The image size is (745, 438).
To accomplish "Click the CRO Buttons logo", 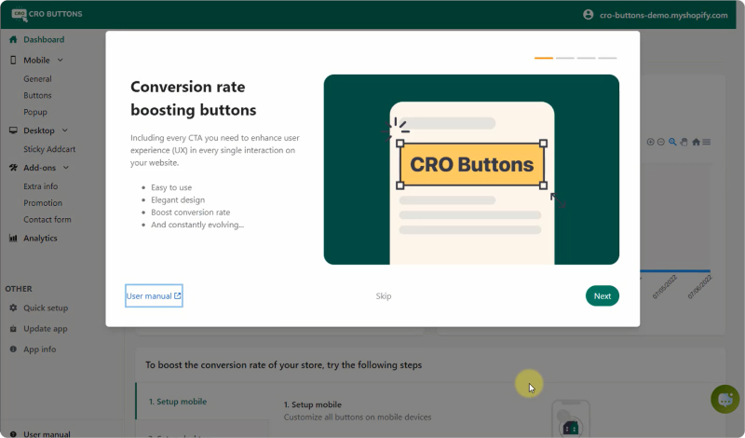I will click(x=47, y=14).
